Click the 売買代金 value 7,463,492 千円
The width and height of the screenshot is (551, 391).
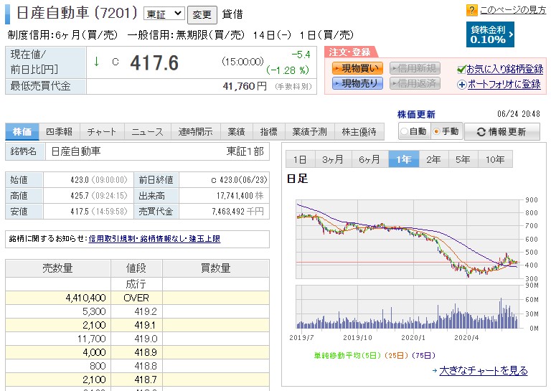click(x=237, y=212)
